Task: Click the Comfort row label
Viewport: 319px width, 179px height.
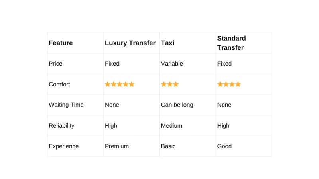Action: point(59,84)
